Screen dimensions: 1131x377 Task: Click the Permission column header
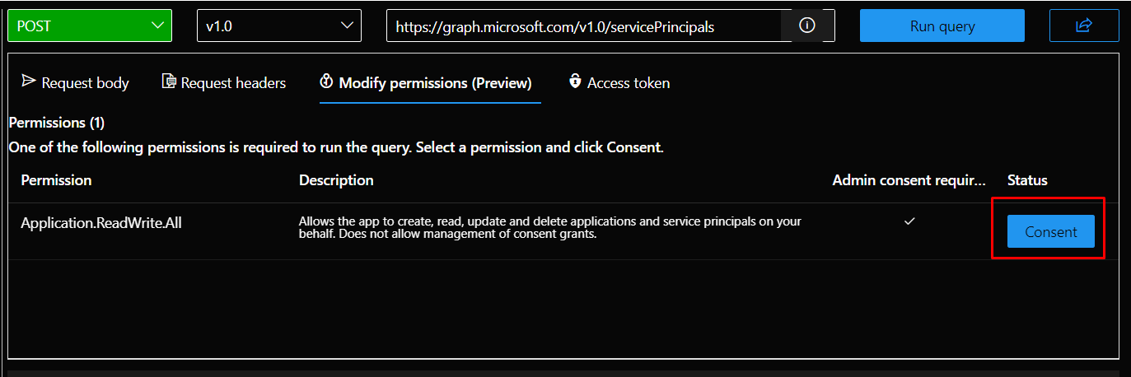click(x=56, y=180)
